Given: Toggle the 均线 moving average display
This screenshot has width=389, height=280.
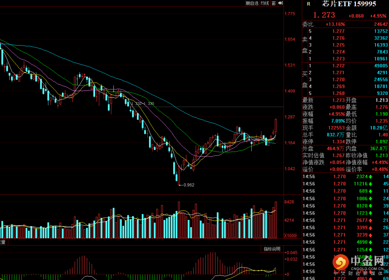Looking at the screenshot, I should [265, 3].
